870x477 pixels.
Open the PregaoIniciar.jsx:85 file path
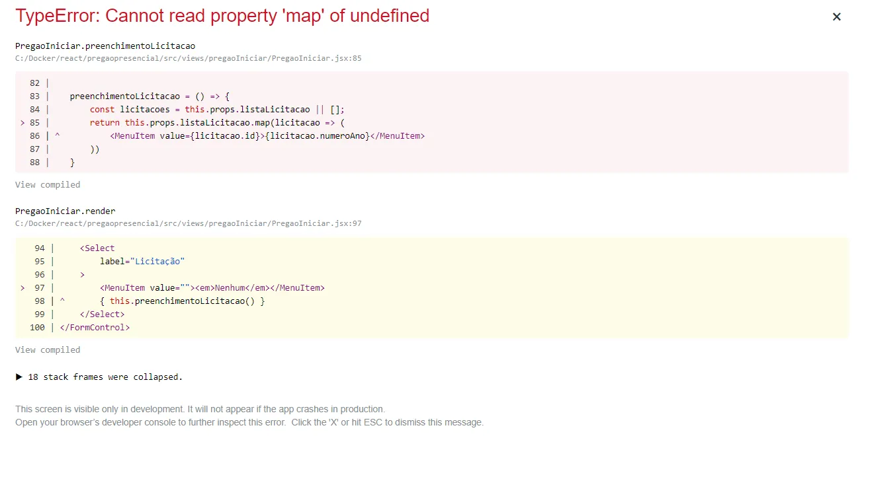pyautogui.click(x=188, y=58)
